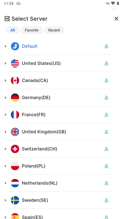Choose Sweden(SE) as the server
The image size is (123, 219).
(61, 200)
